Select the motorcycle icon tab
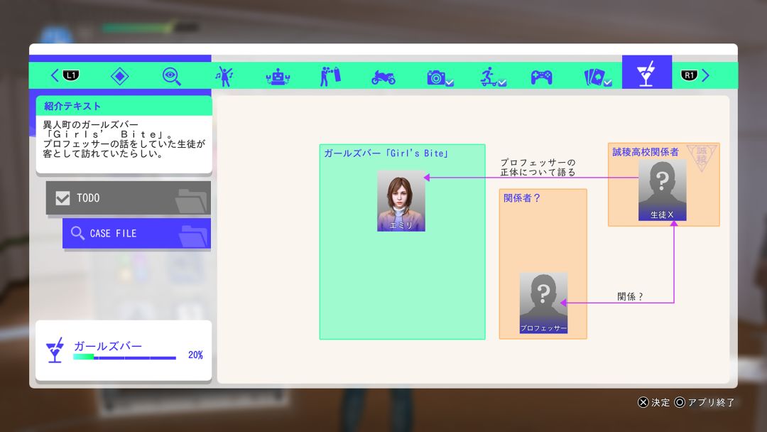 click(383, 77)
